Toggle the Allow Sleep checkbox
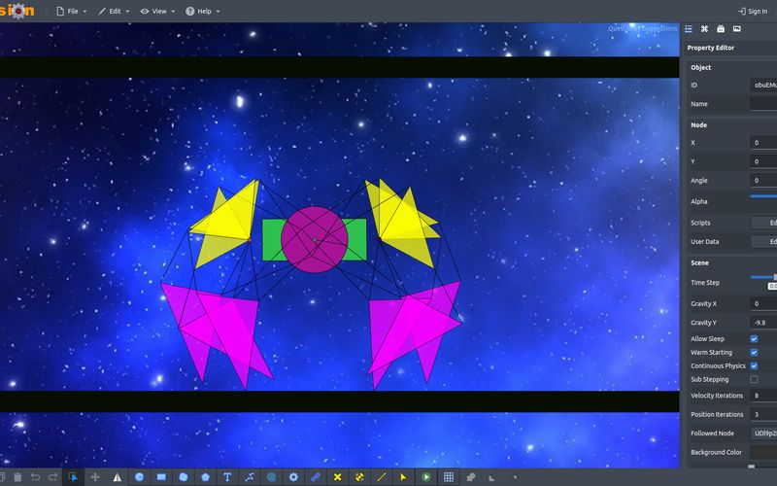The image size is (777, 486). pyautogui.click(x=754, y=338)
